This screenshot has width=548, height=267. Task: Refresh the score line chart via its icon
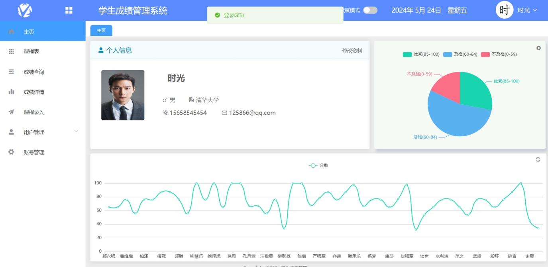(x=538, y=159)
